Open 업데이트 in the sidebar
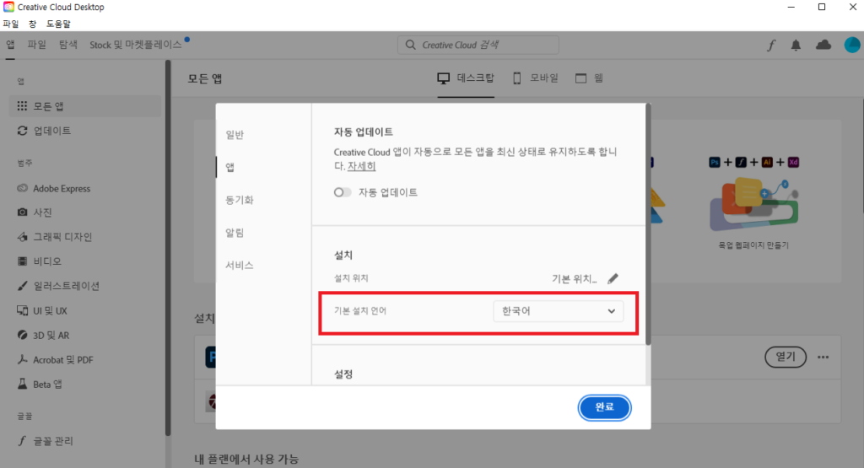 (85, 131)
